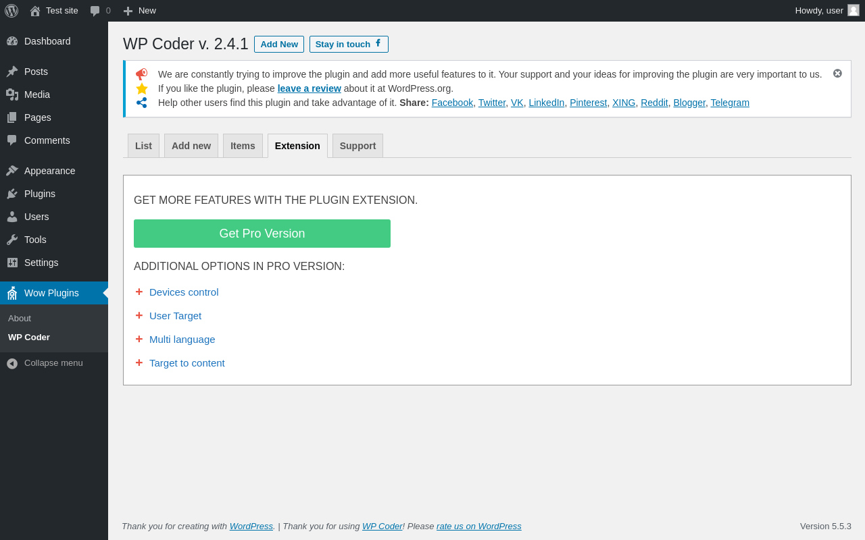The width and height of the screenshot is (865, 540).
Task: Open the Multi language link
Action: click(x=182, y=339)
